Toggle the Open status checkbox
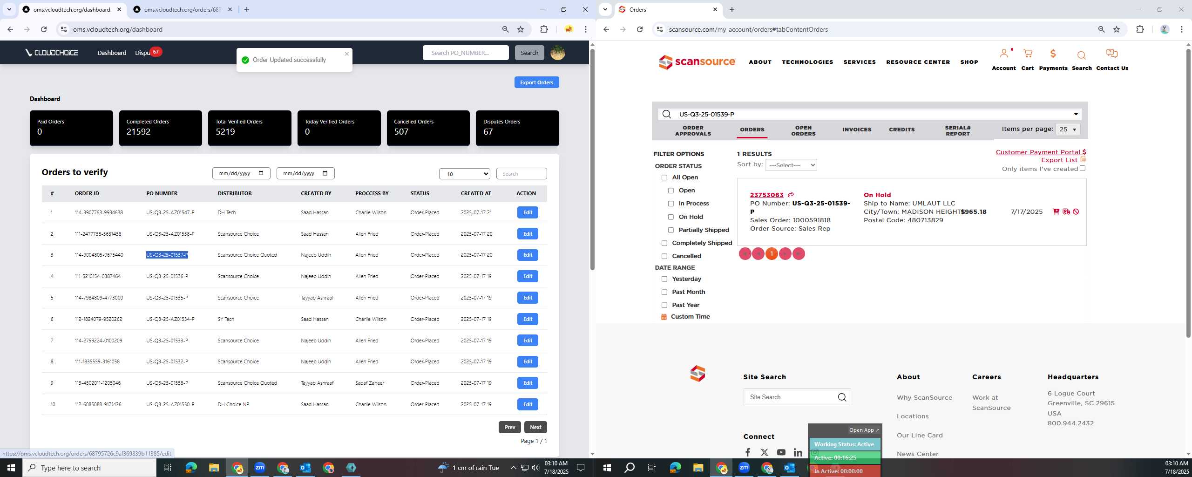Viewport: 1192px width, 477px height. click(x=671, y=191)
